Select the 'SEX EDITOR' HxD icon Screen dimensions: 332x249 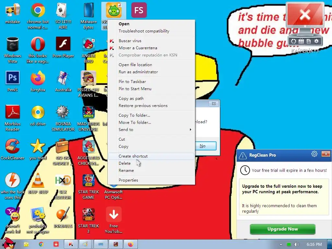click(x=63, y=186)
